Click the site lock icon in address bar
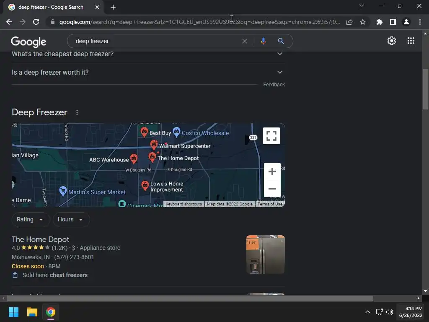The width and height of the screenshot is (429, 322). tap(53, 22)
